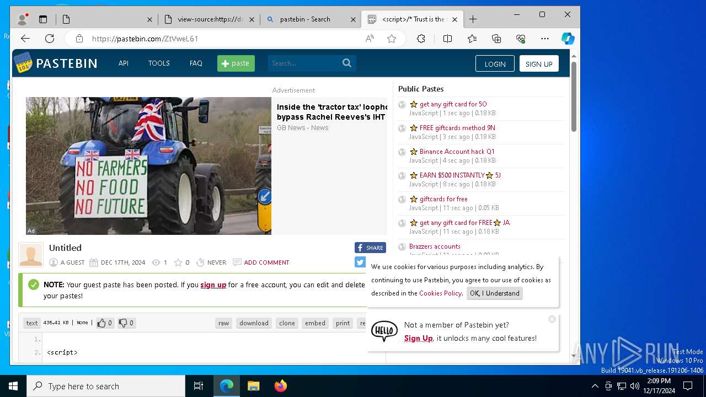
Task: Click the clone button
Action: pos(287,323)
